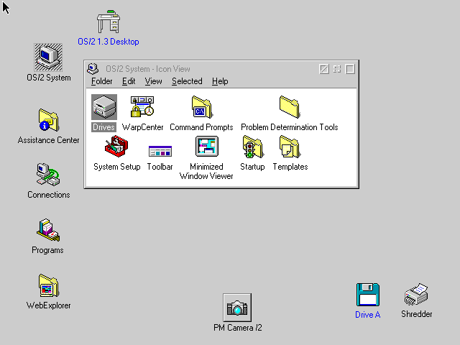460x345 pixels.
Task: Select the Shredder desktop icon
Action: [x=416, y=295]
